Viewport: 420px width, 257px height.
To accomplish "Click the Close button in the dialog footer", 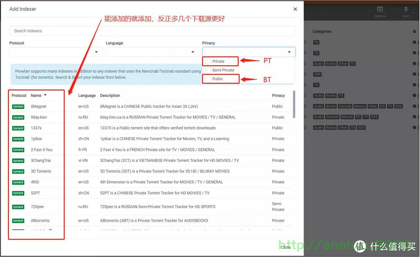I will coord(285,247).
